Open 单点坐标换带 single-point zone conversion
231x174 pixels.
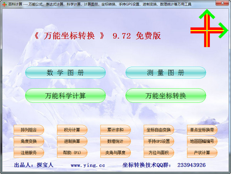coord(202,130)
